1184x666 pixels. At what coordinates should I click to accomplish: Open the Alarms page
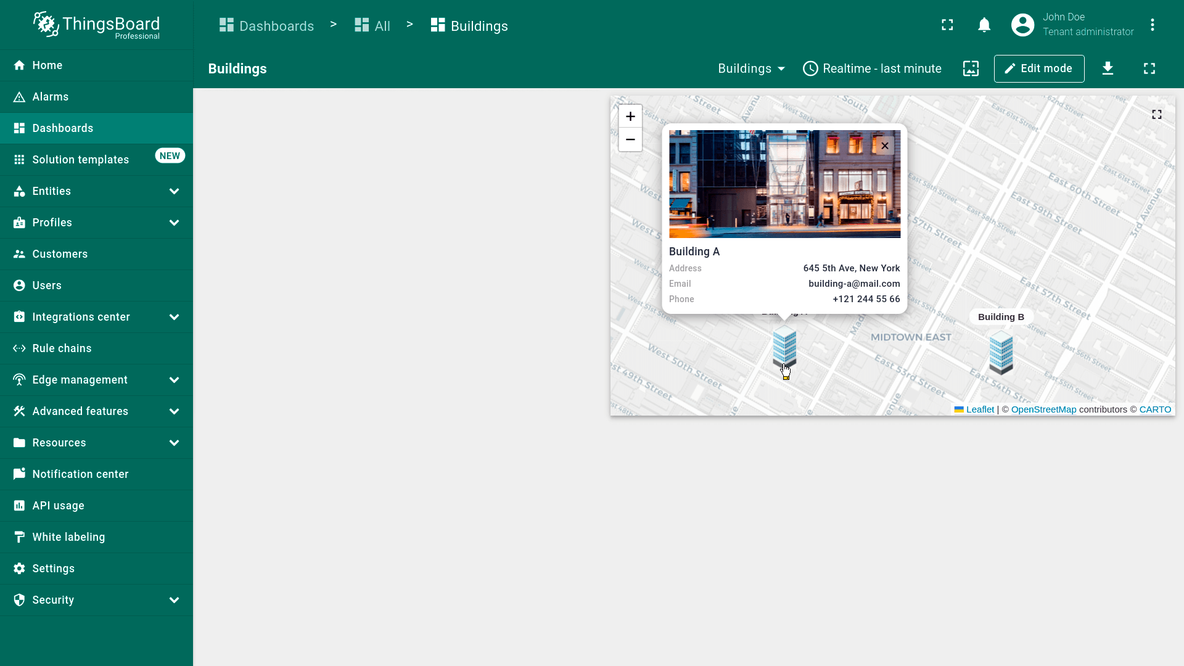coord(51,97)
